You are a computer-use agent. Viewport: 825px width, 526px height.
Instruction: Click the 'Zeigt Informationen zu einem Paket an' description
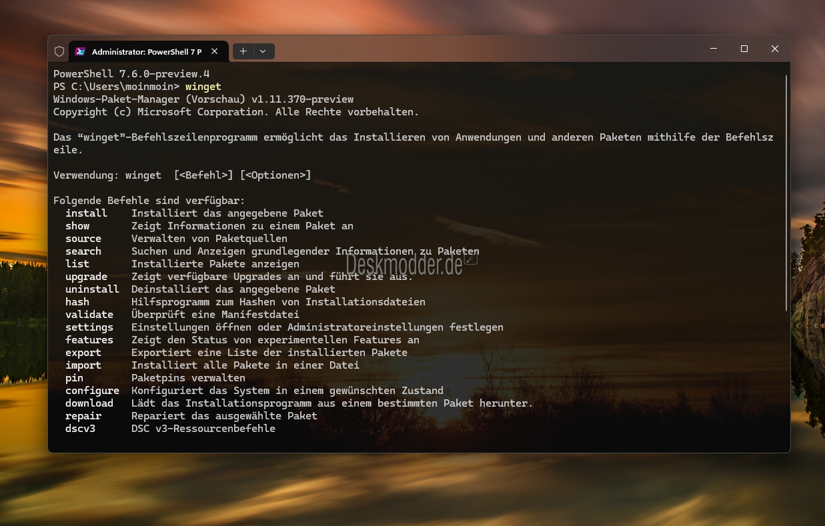tap(242, 226)
